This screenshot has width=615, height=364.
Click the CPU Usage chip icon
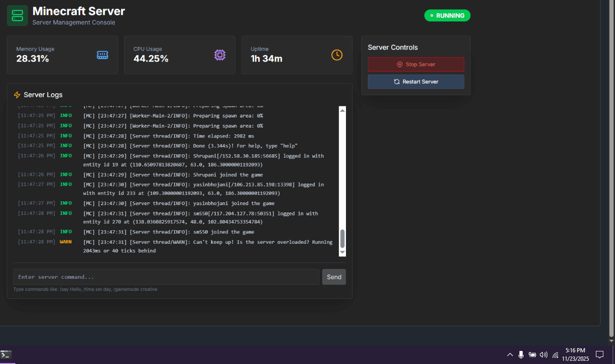click(220, 55)
